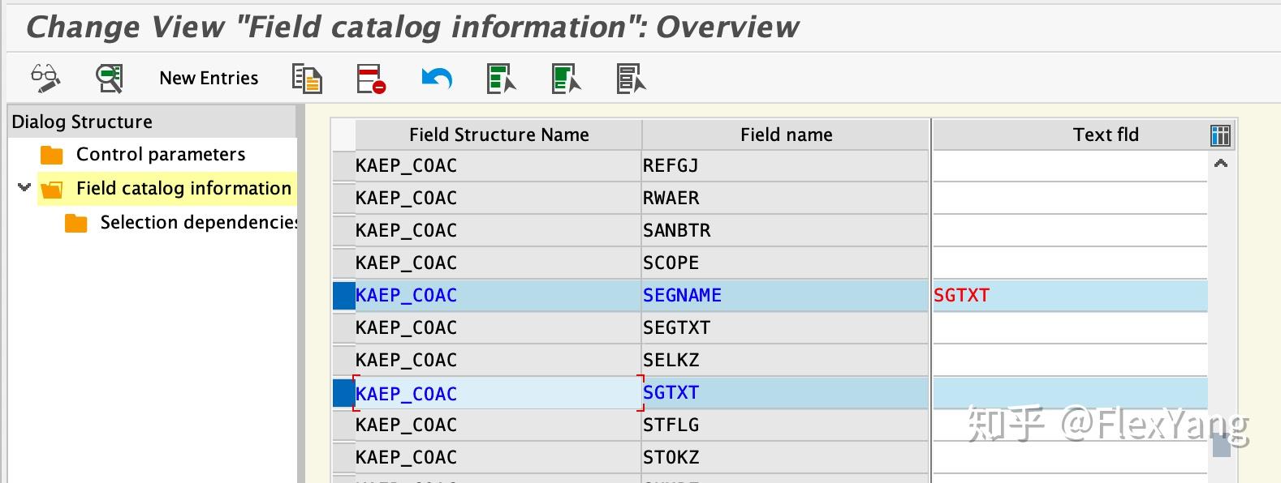
Task: Click the empty Text fld cell in the SCOPE row
Action: pyautogui.click(x=1070, y=263)
